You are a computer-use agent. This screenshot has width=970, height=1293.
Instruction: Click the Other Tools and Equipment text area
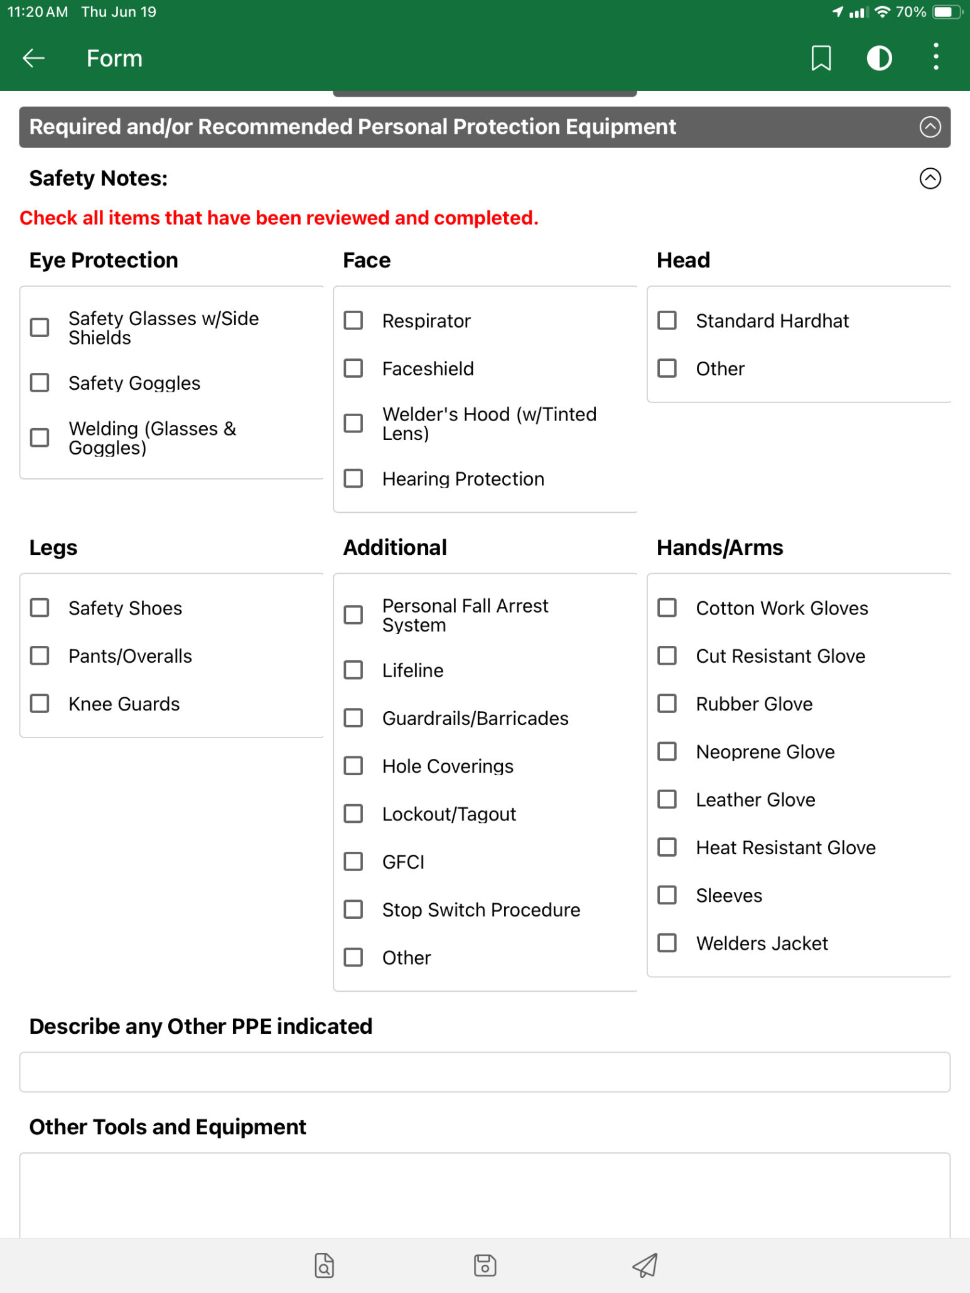point(485,1195)
